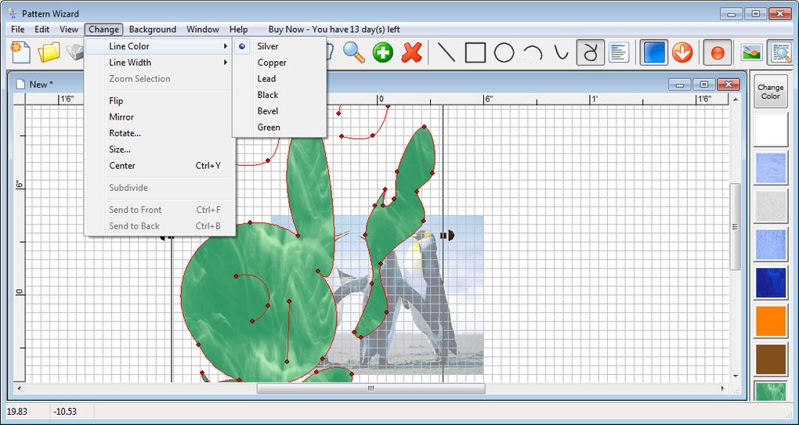Click the magnifying glass zoom tool
This screenshot has height=425, width=799.
[x=353, y=52]
